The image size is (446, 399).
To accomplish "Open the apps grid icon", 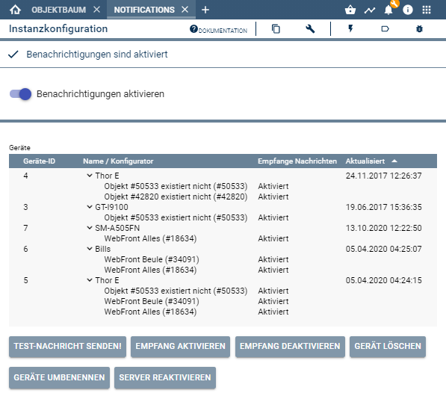I will (427, 10).
